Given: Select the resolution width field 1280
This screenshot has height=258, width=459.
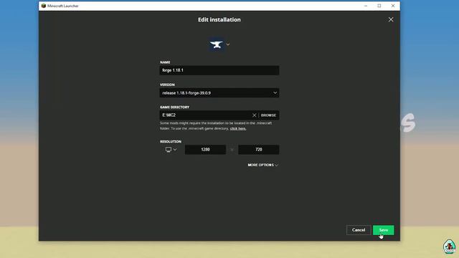Looking at the screenshot, I should tap(205, 150).
